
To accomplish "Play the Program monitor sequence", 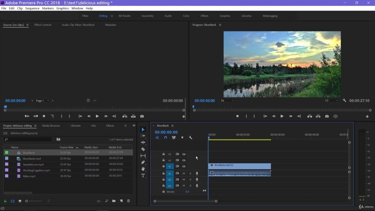I will click(x=282, y=116).
